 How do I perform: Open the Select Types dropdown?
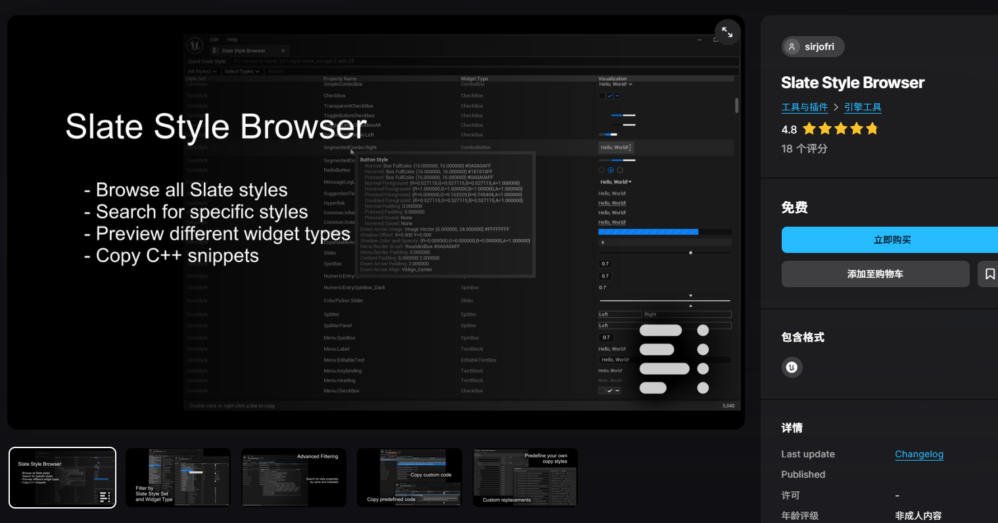(241, 72)
